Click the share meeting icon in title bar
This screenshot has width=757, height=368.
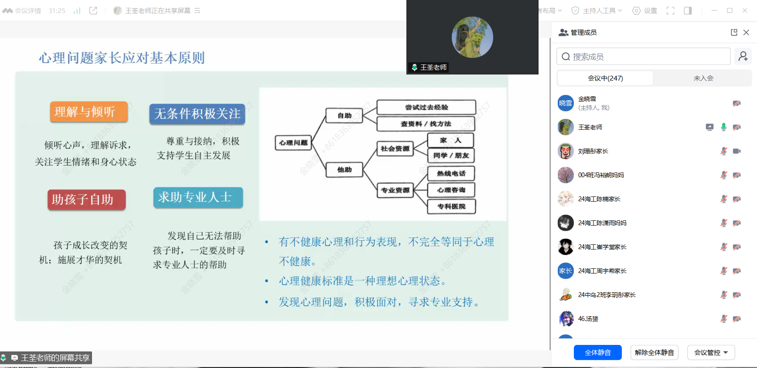coord(93,10)
